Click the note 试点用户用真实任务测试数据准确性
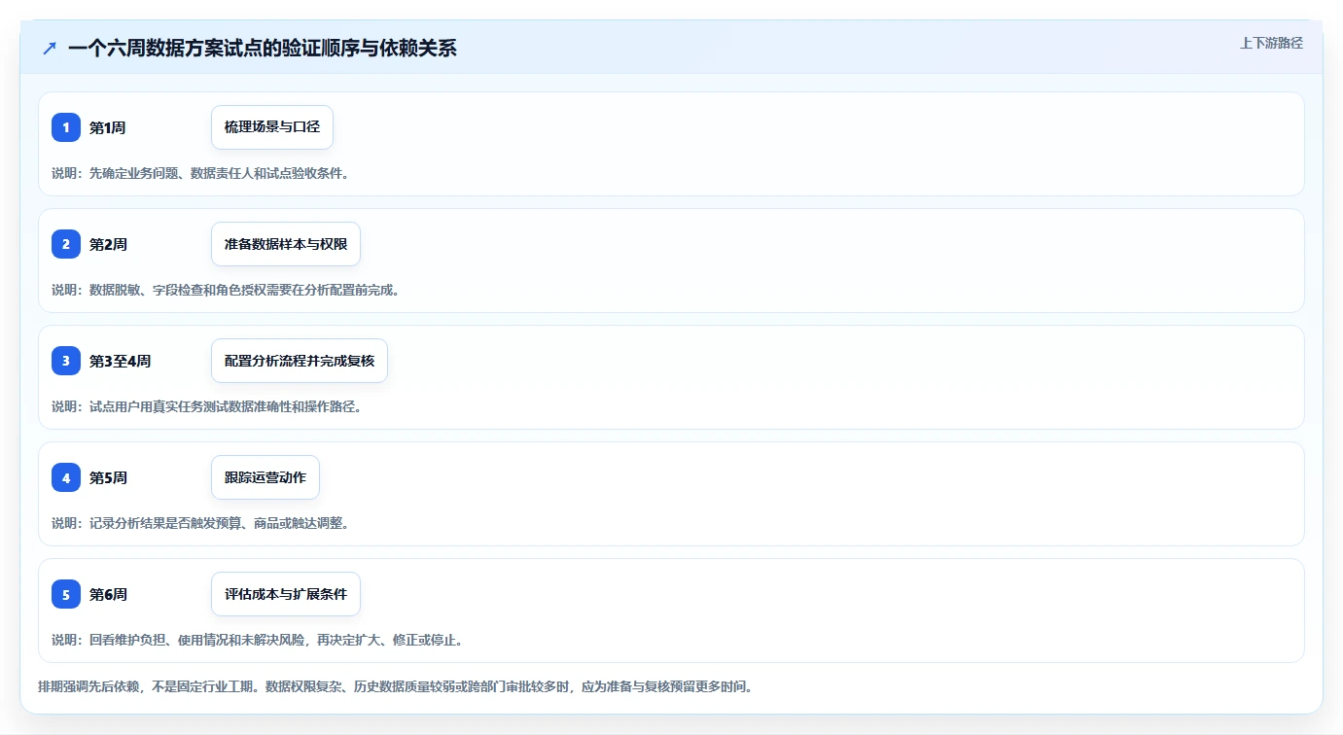Viewport: 1343px width, 735px height. tap(207, 406)
